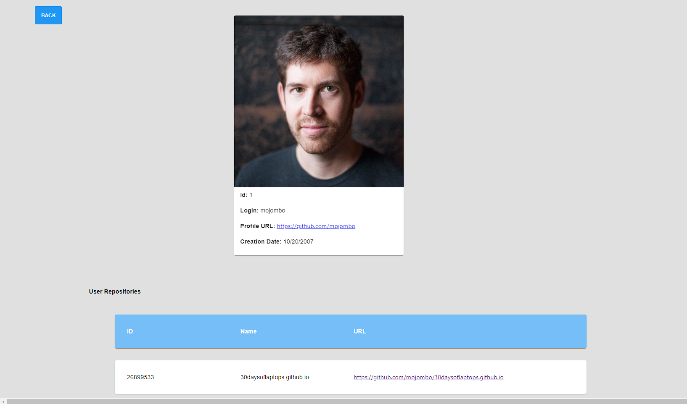Click the Login: mojombo text
This screenshot has width=687, height=404.
click(x=263, y=210)
